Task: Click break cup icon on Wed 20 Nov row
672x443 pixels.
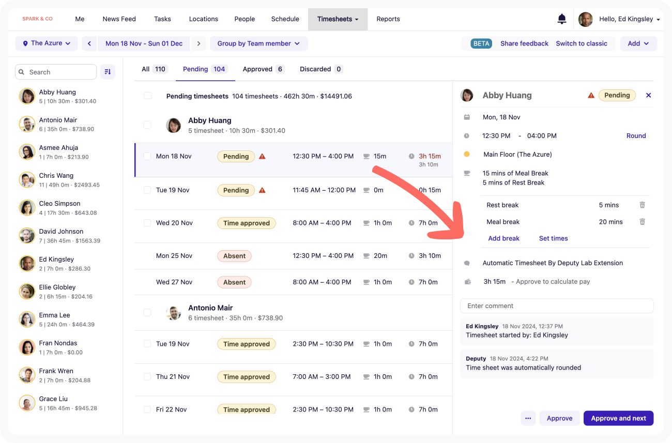Action: pyautogui.click(x=366, y=223)
